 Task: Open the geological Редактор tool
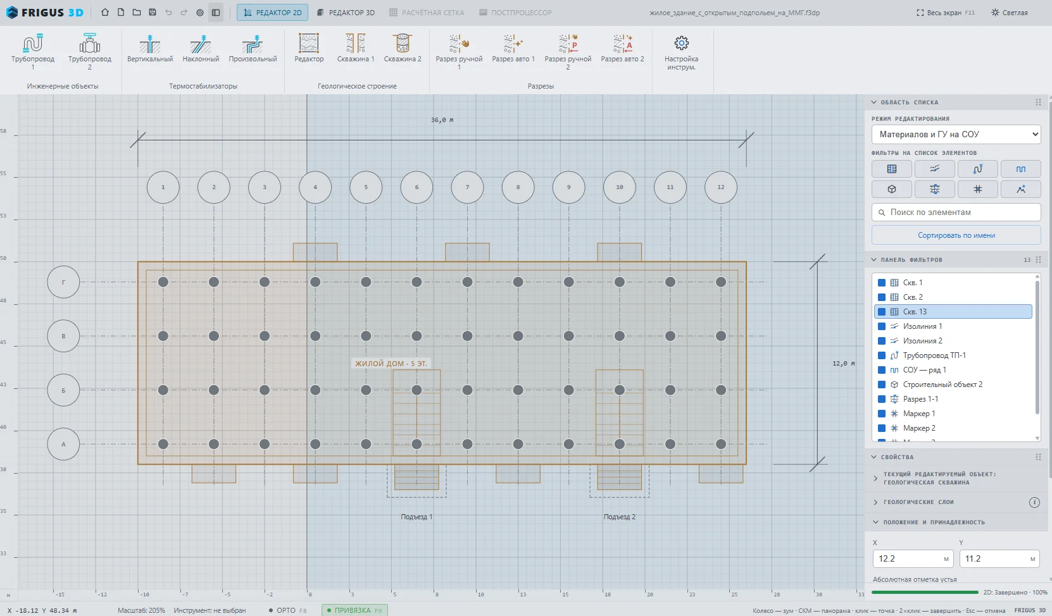pos(309,49)
